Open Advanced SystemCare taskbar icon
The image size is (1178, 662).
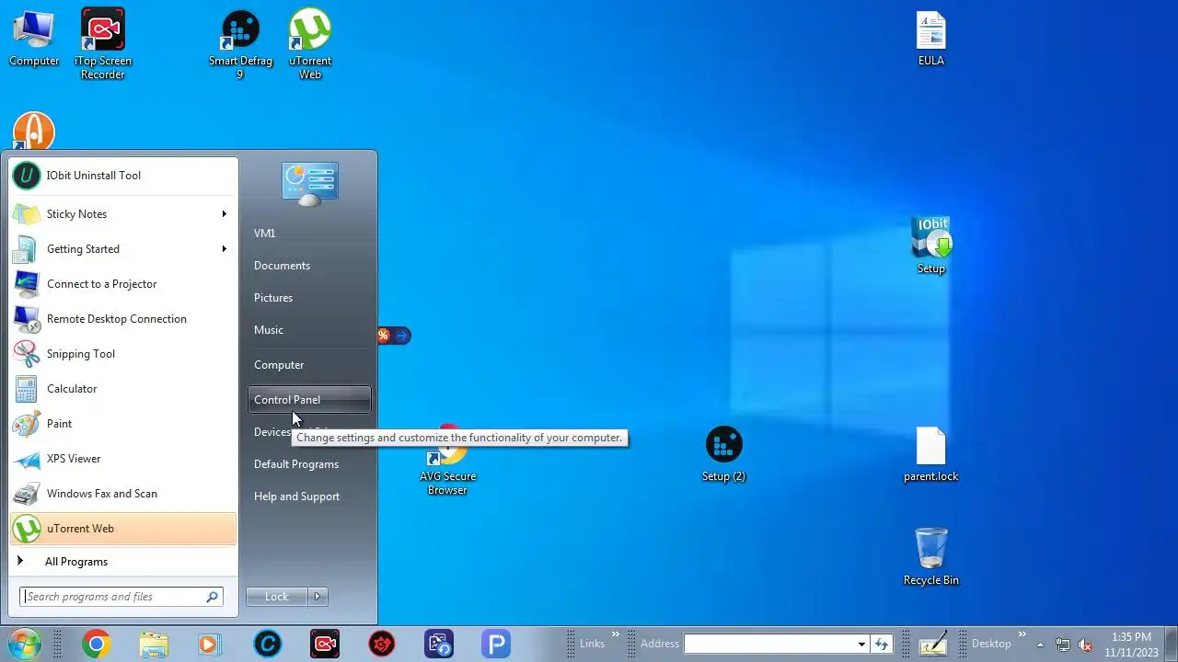point(268,644)
